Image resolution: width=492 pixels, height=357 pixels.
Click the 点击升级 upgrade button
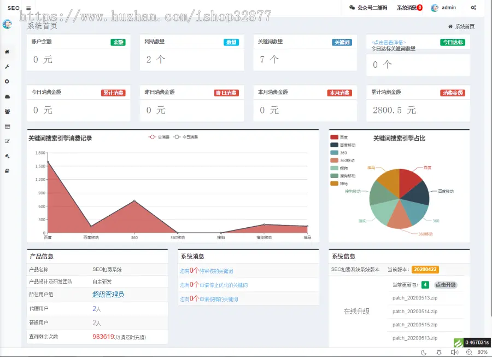click(446, 285)
